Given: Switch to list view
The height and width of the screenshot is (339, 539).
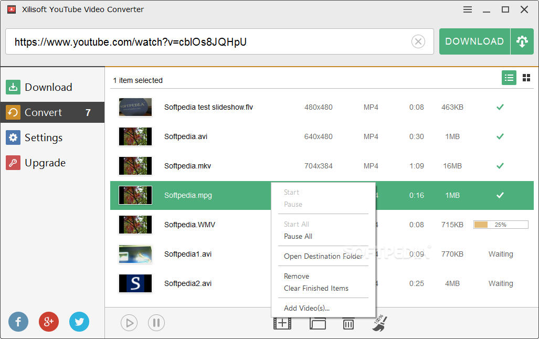Looking at the screenshot, I should (509, 78).
